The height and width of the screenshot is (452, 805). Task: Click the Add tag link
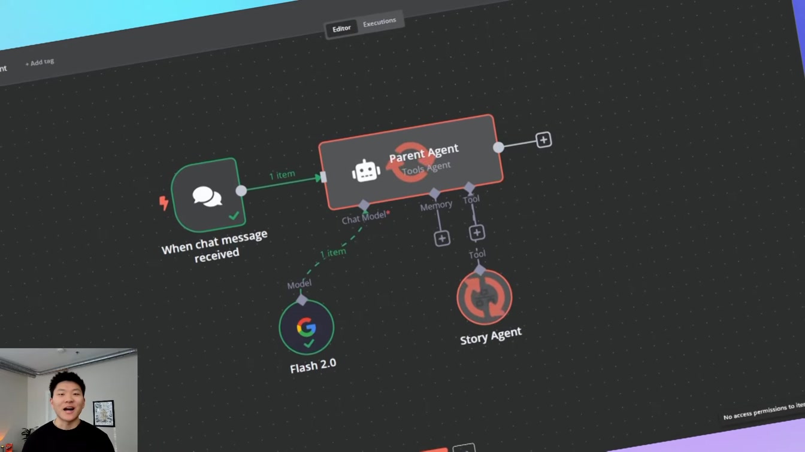[40, 62]
